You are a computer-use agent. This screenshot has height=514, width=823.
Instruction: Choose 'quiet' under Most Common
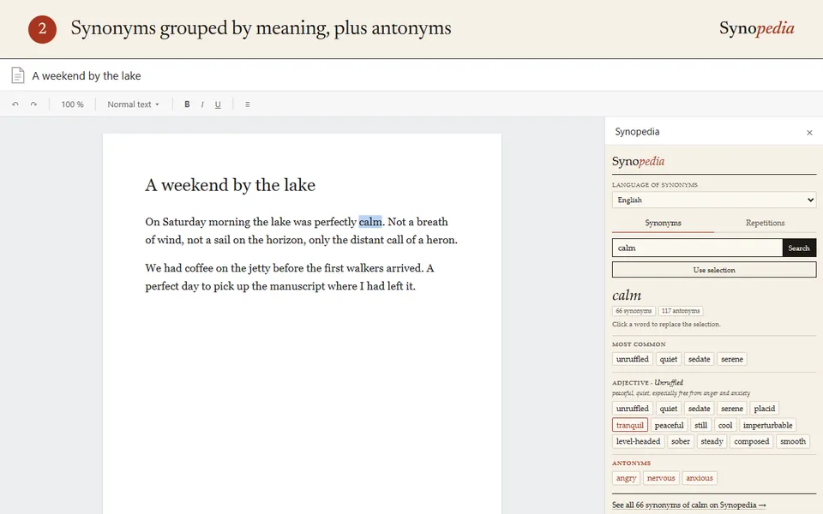668,359
